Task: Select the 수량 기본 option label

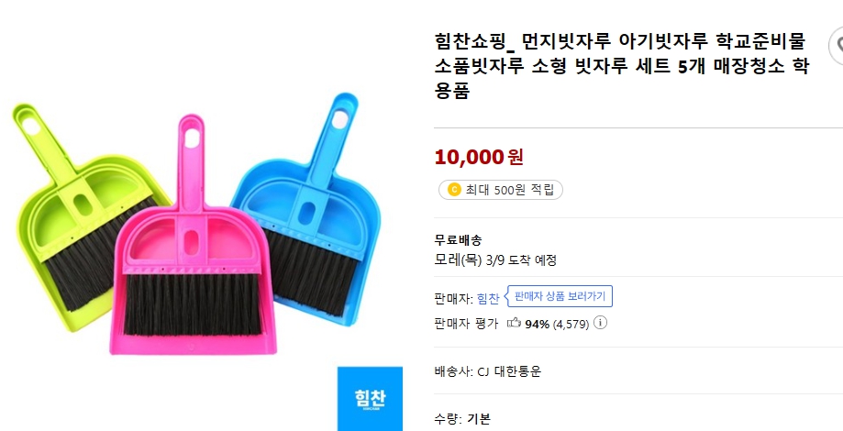Action: [x=479, y=419]
